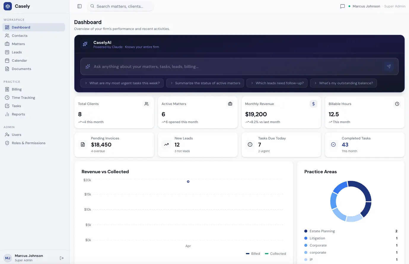The height and width of the screenshot is (264, 409).
Task: Click the revenue data point for Apr
Action: point(188,182)
